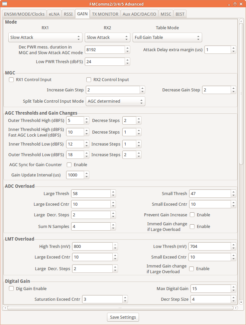Screen dimensions: 246x325
Task: Click the Max Digital Gain field
Action: coord(211,289)
